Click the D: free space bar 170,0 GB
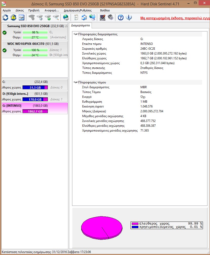Image resolution: width=210 pixels, height=255 pixels. 35,99
